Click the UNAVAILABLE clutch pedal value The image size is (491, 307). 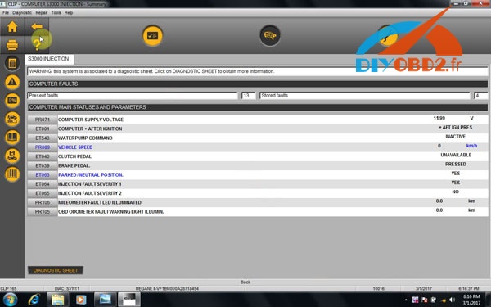coord(456,155)
